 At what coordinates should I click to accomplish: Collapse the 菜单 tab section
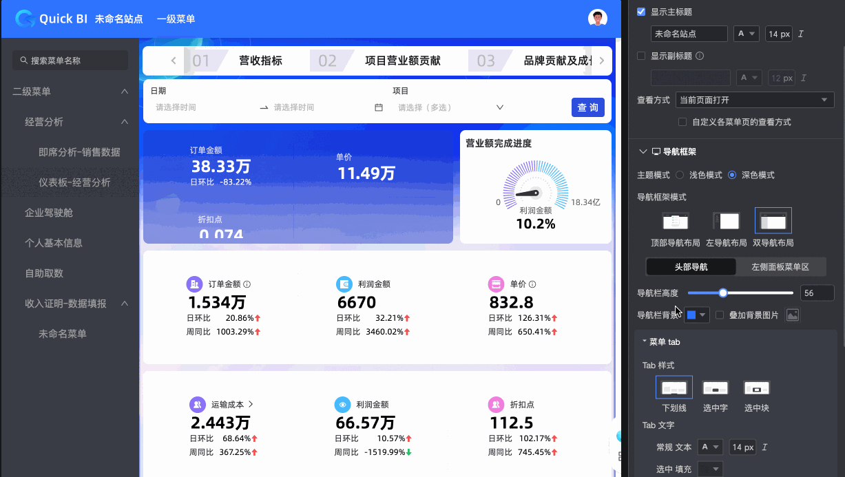(644, 341)
